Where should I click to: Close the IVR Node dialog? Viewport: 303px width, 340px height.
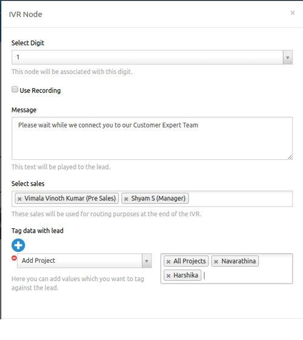(x=293, y=13)
